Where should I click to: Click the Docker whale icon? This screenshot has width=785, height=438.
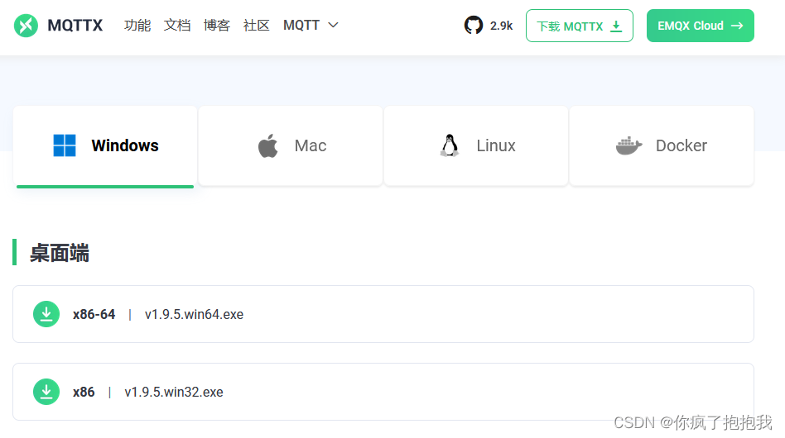pyautogui.click(x=628, y=145)
